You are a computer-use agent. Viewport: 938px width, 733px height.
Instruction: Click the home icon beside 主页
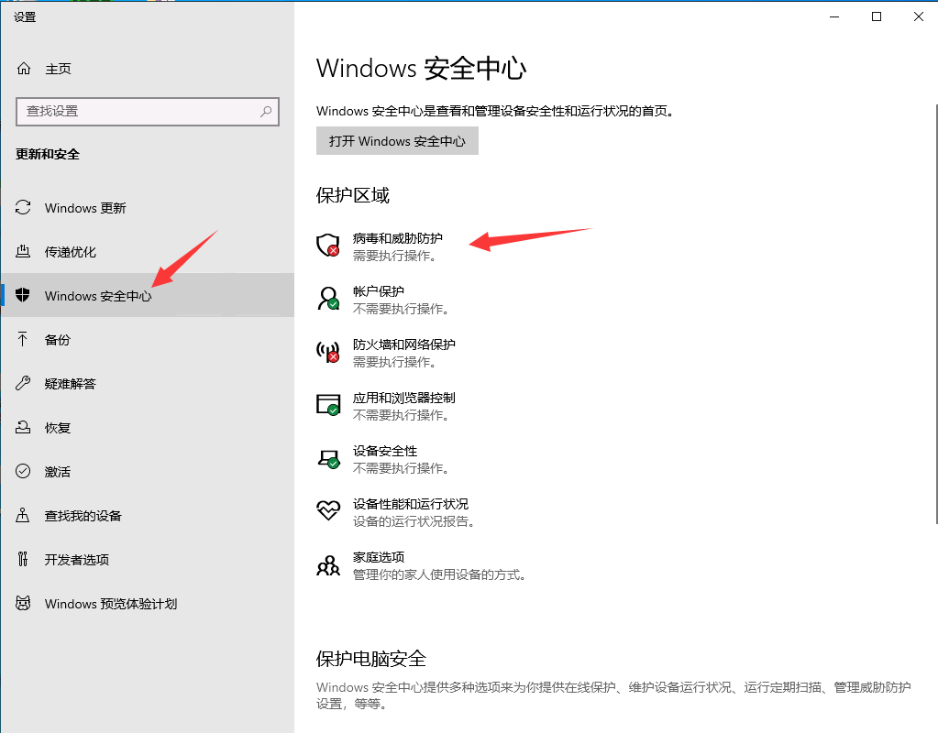point(23,69)
